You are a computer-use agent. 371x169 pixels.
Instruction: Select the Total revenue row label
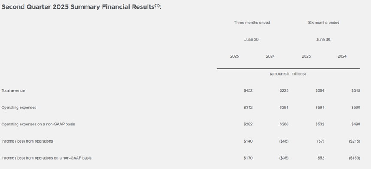13,90
